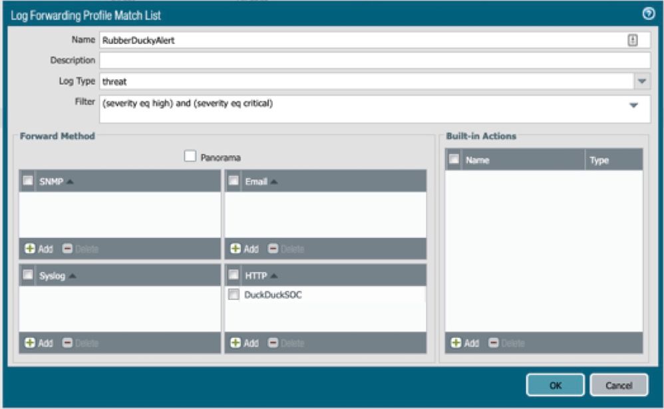The height and width of the screenshot is (409, 664).
Task: Delete from the Built-in Actions list
Action: pos(506,343)
